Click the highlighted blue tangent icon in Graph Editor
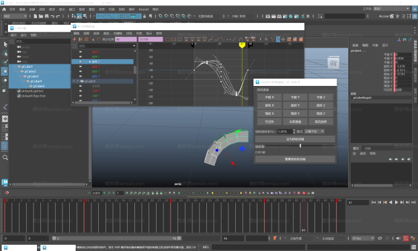Viewport: 418px width, 251px height. click(278, 39)
